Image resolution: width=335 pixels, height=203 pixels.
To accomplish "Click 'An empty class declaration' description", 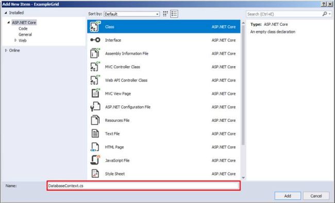I will (x=273, y=32).
